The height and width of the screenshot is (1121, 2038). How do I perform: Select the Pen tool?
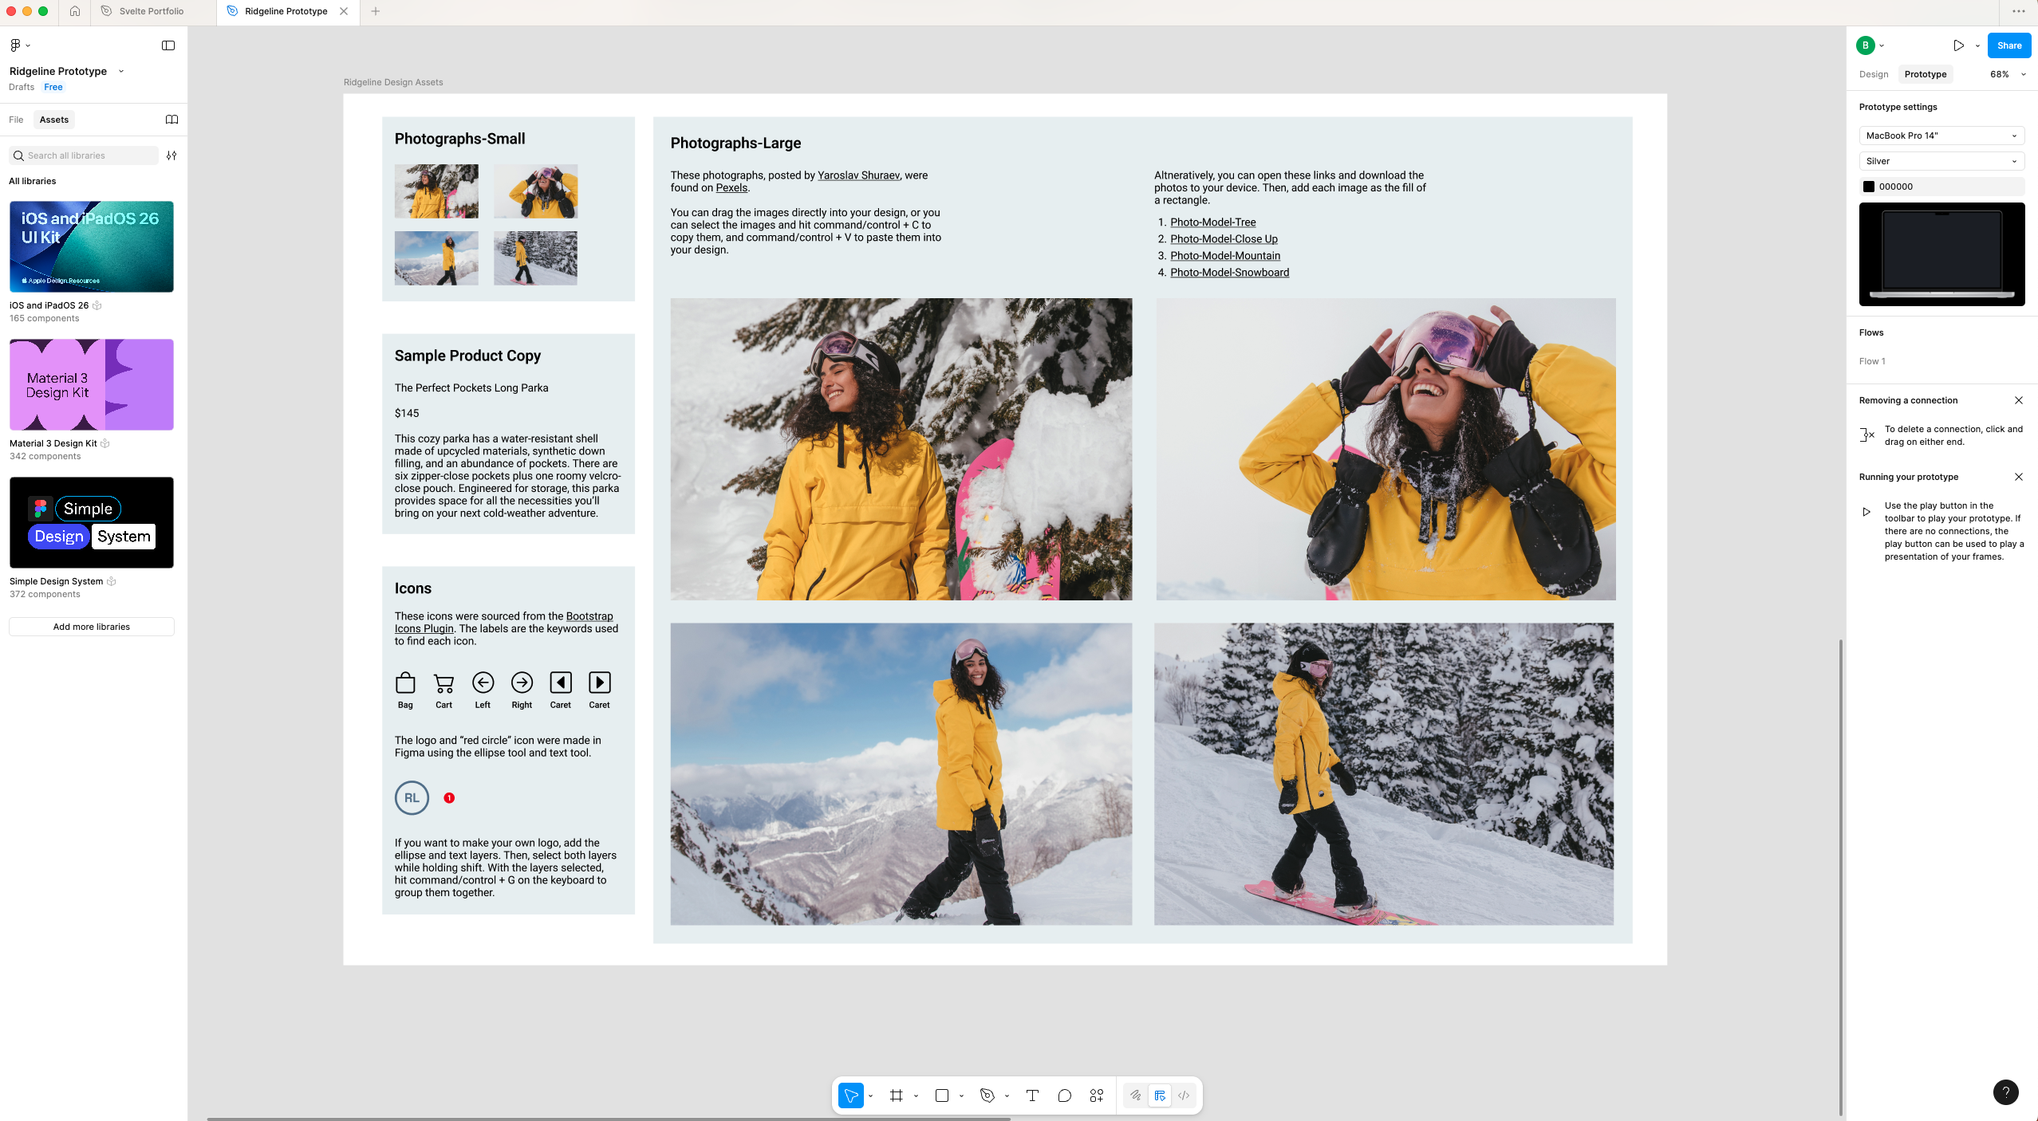coord(987,1095)
